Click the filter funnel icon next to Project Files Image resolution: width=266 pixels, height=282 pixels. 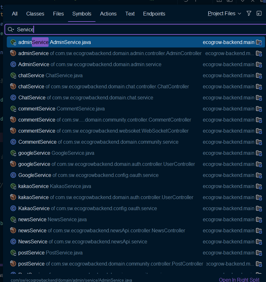coord(249,13)
